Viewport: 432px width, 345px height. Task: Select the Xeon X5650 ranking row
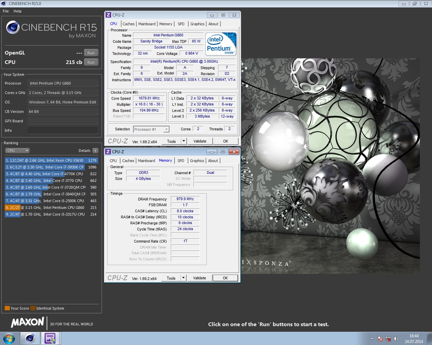51,160
